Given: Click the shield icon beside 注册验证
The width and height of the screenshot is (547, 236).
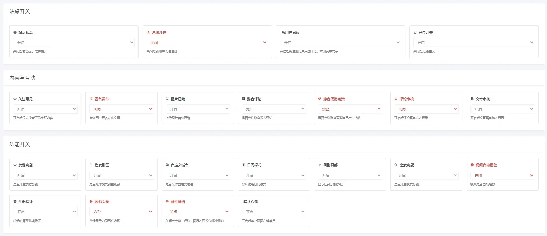Looking at the screenshot, I should tap(15, 202).
